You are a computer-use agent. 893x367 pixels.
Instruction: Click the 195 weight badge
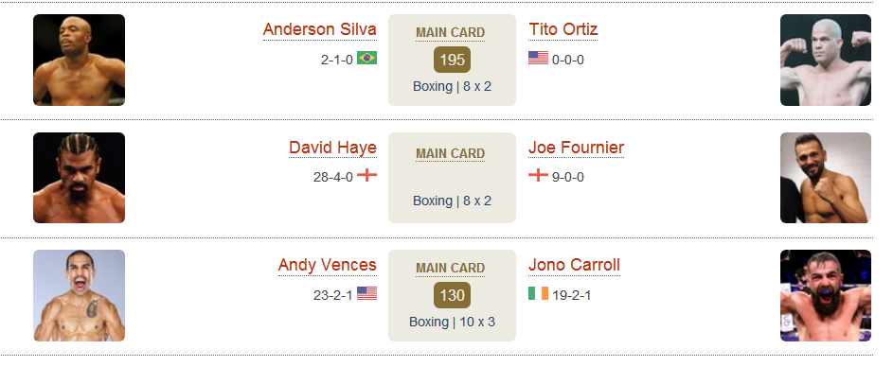453,60
